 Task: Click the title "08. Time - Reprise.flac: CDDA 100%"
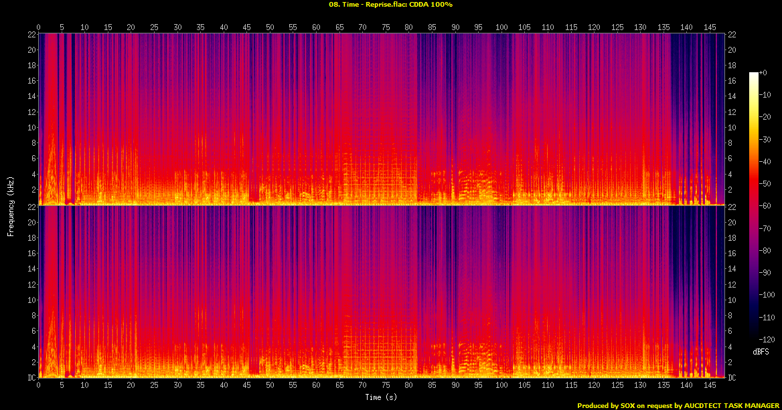tap(390, 5)
